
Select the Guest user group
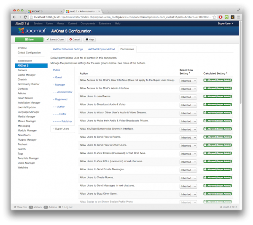click(57, 78)
